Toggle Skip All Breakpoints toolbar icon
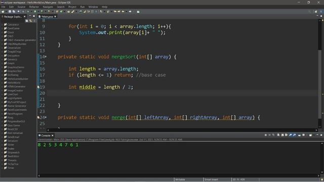 23,12
